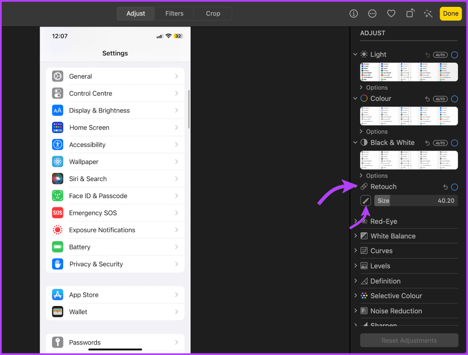Click the rotate image icon
The image size is (468, 355).
(410, 14)
